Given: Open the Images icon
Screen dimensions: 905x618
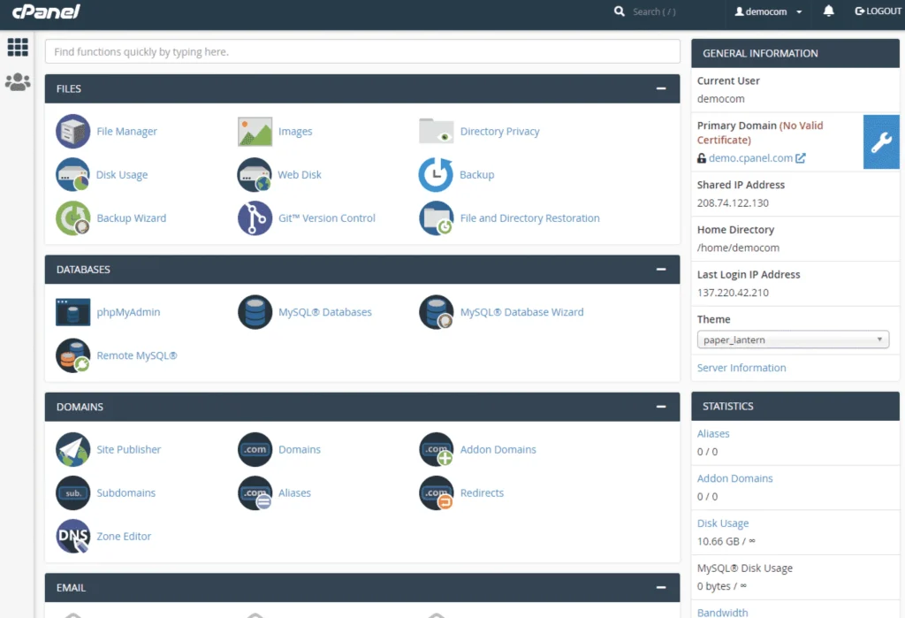Looking at the screenshot, I should click(255, 131).
